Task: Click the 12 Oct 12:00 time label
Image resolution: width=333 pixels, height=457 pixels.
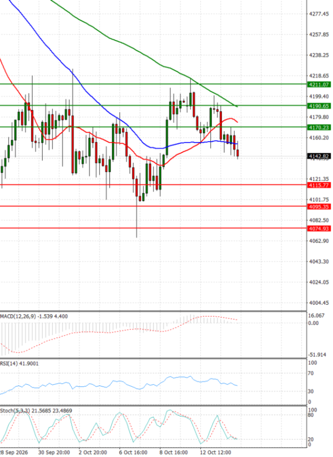Action: 215,453
